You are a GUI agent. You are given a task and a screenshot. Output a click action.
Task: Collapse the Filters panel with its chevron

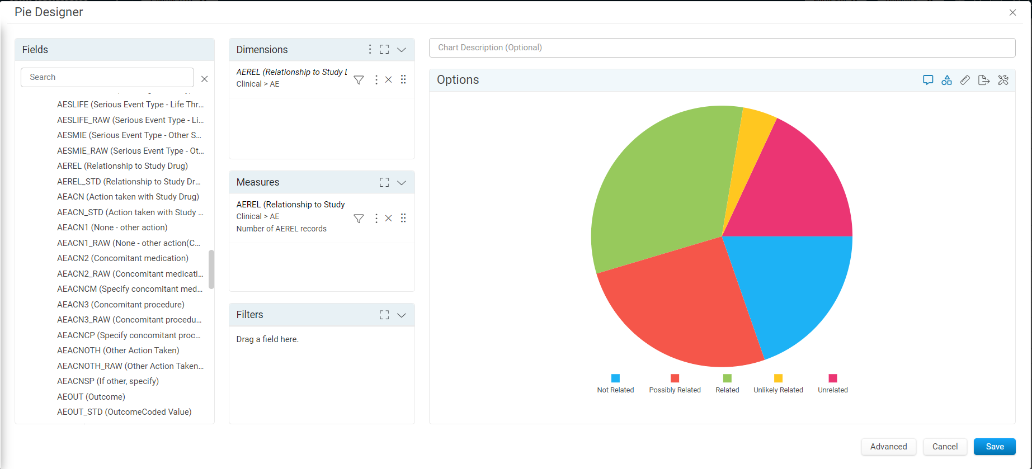pyautogui.click(x=402, y=315)
